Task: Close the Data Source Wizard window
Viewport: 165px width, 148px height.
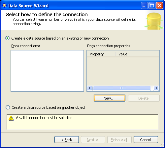Action: point(159,6)
